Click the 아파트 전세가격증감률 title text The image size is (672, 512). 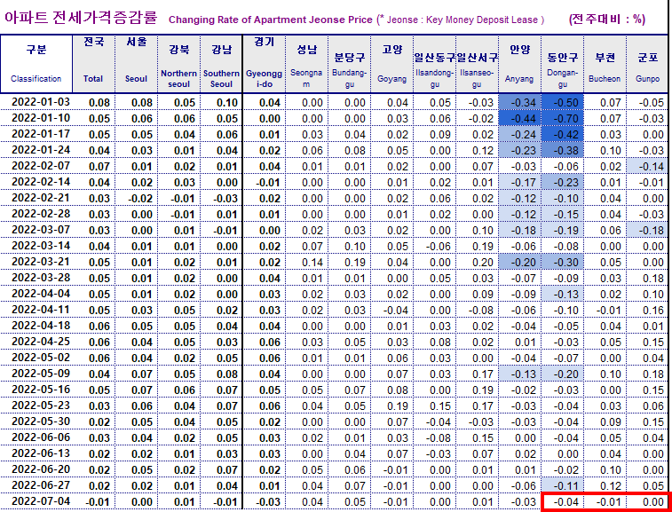point(82,18)
